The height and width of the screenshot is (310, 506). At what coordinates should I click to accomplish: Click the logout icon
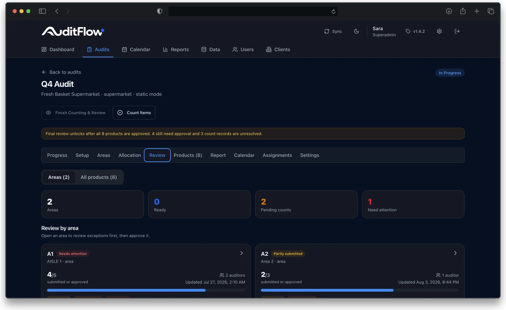pyautogui.click(x=457, y=31)
